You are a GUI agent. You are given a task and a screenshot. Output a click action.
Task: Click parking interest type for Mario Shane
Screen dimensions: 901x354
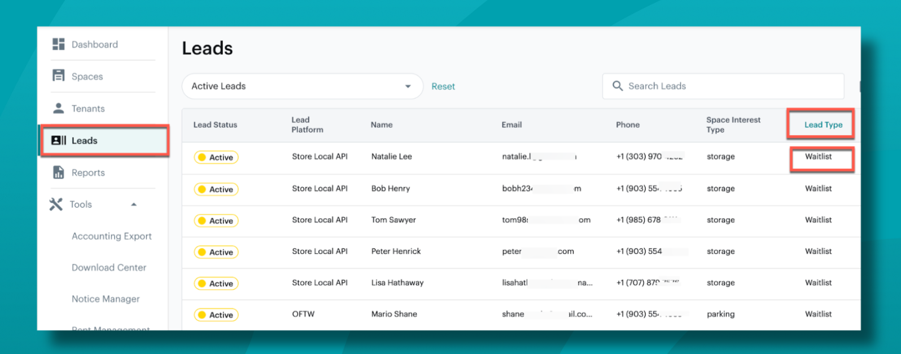point(721,315)
